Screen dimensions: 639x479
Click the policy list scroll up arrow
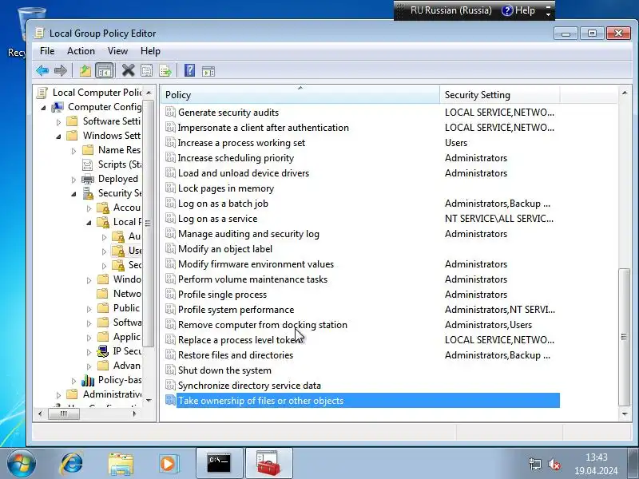[x=625, y=93]
